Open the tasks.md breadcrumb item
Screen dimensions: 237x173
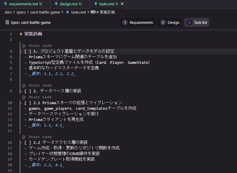coord(78,12)
